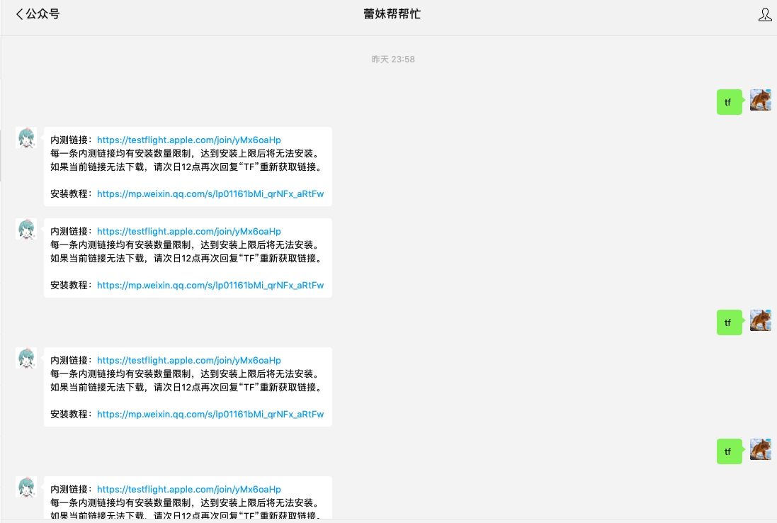Image resolution: width=777 pixels, height=523 pixels.
Task: Open the TestFlight join link in third reply
Action: point(187,360)
